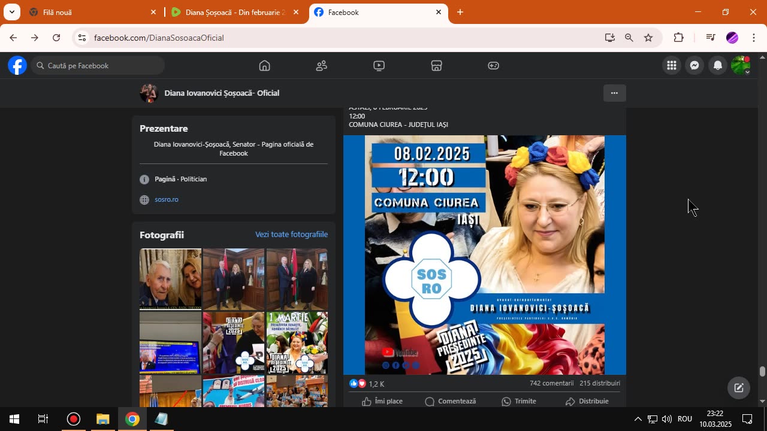Click the 'Pagină · Politician' info line

click(180, 179)
